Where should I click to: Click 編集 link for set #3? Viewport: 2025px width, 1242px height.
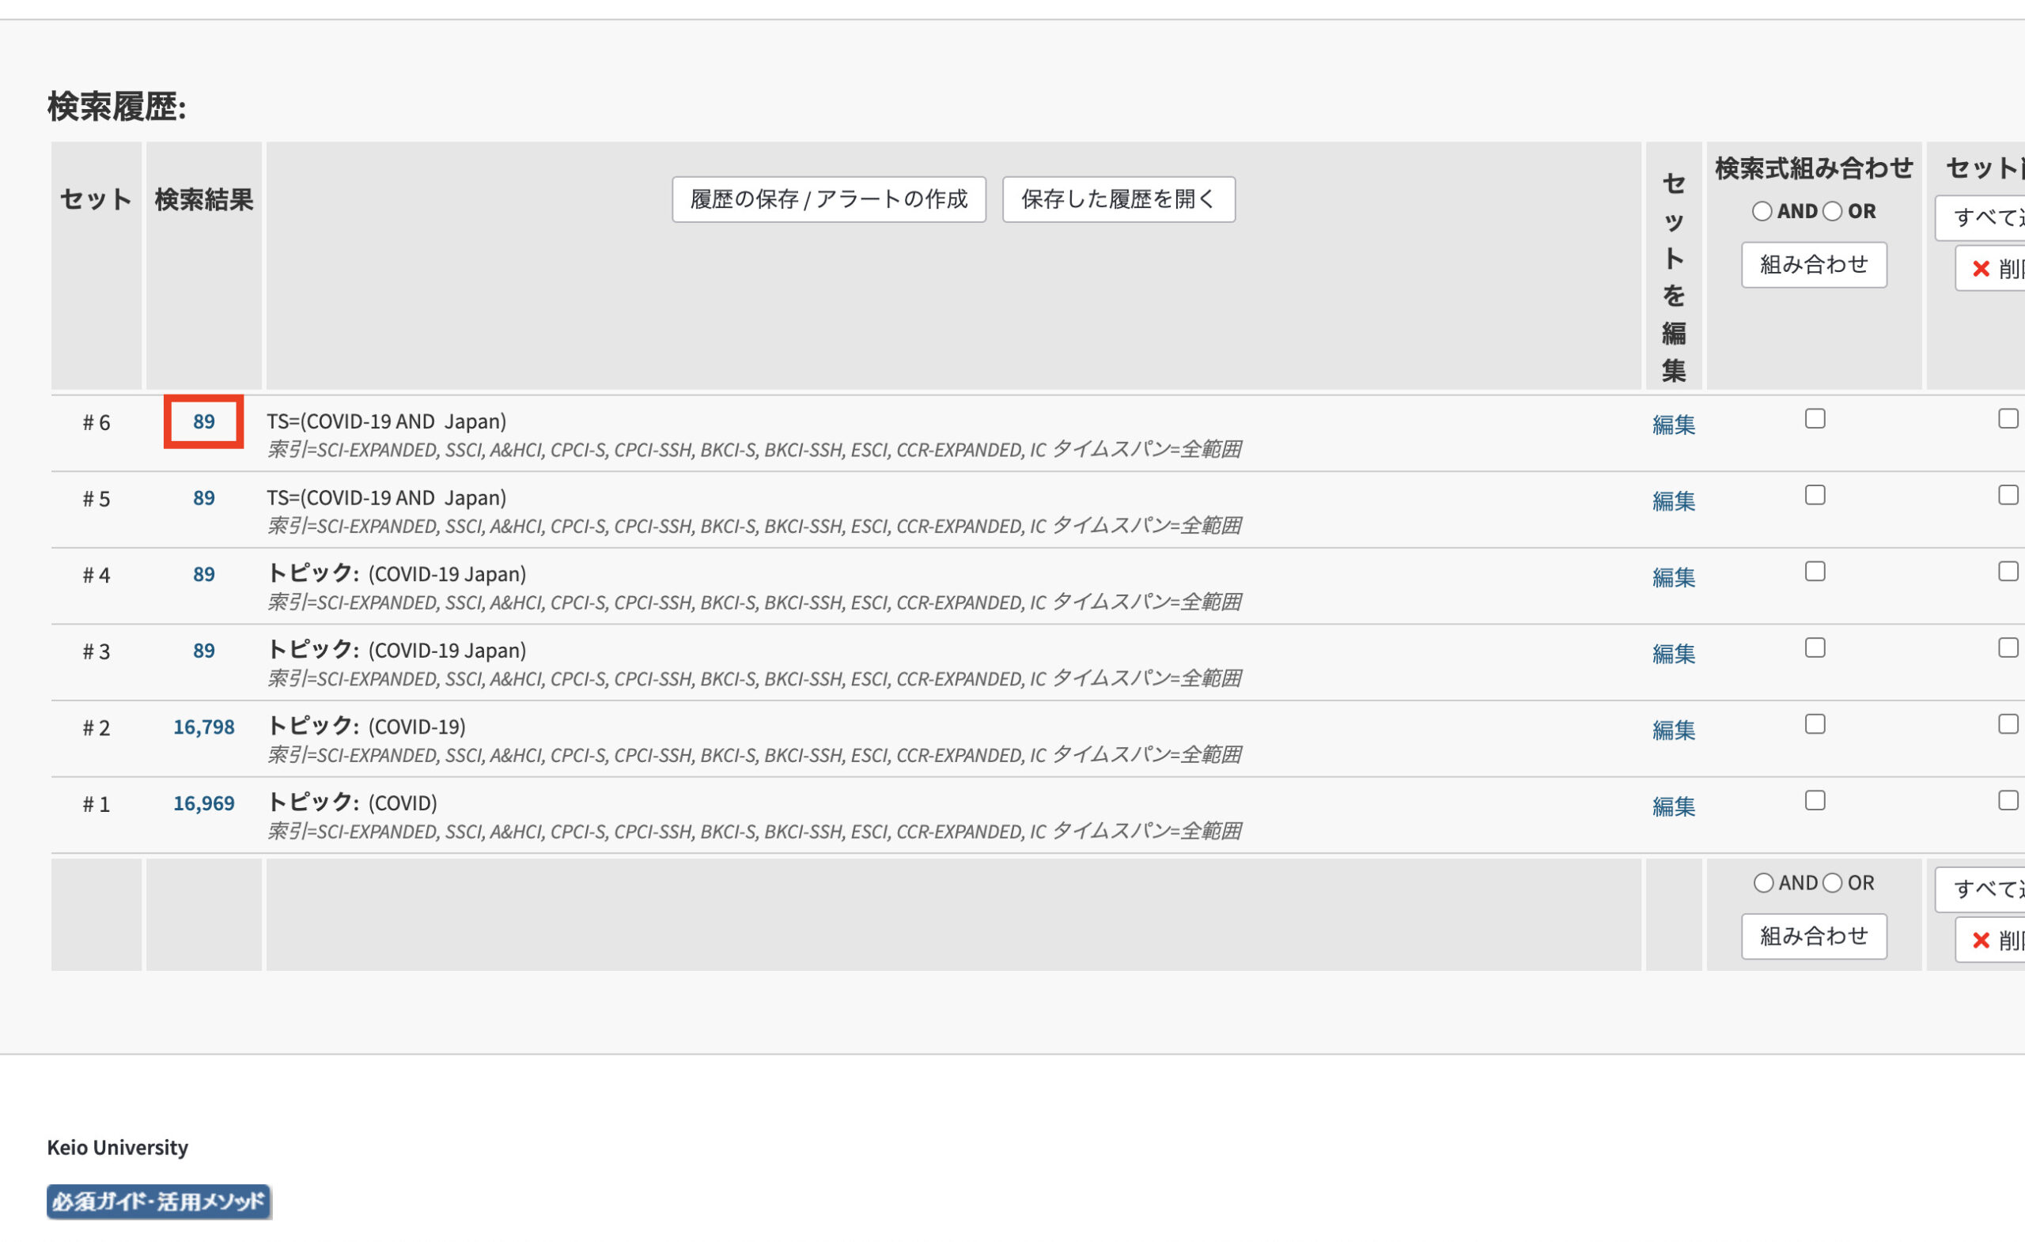[1673, 654]
